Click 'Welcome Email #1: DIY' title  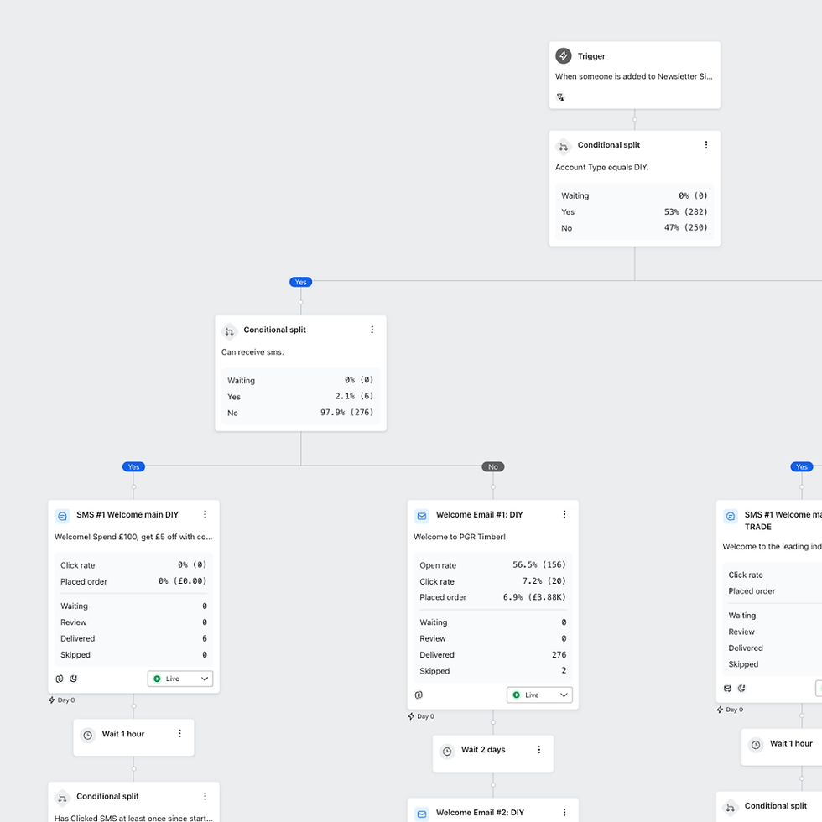click(479, 515)
